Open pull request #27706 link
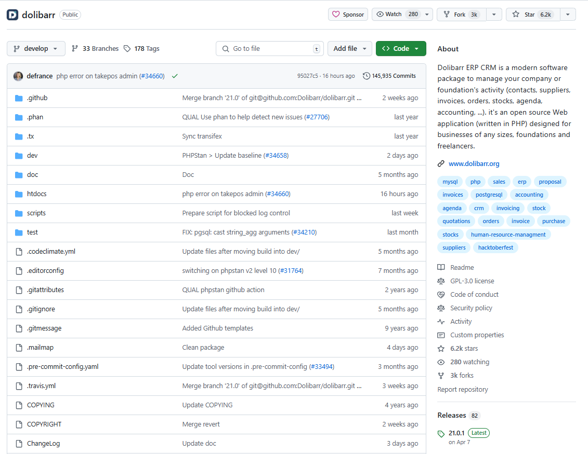 [x=317, y=117]
